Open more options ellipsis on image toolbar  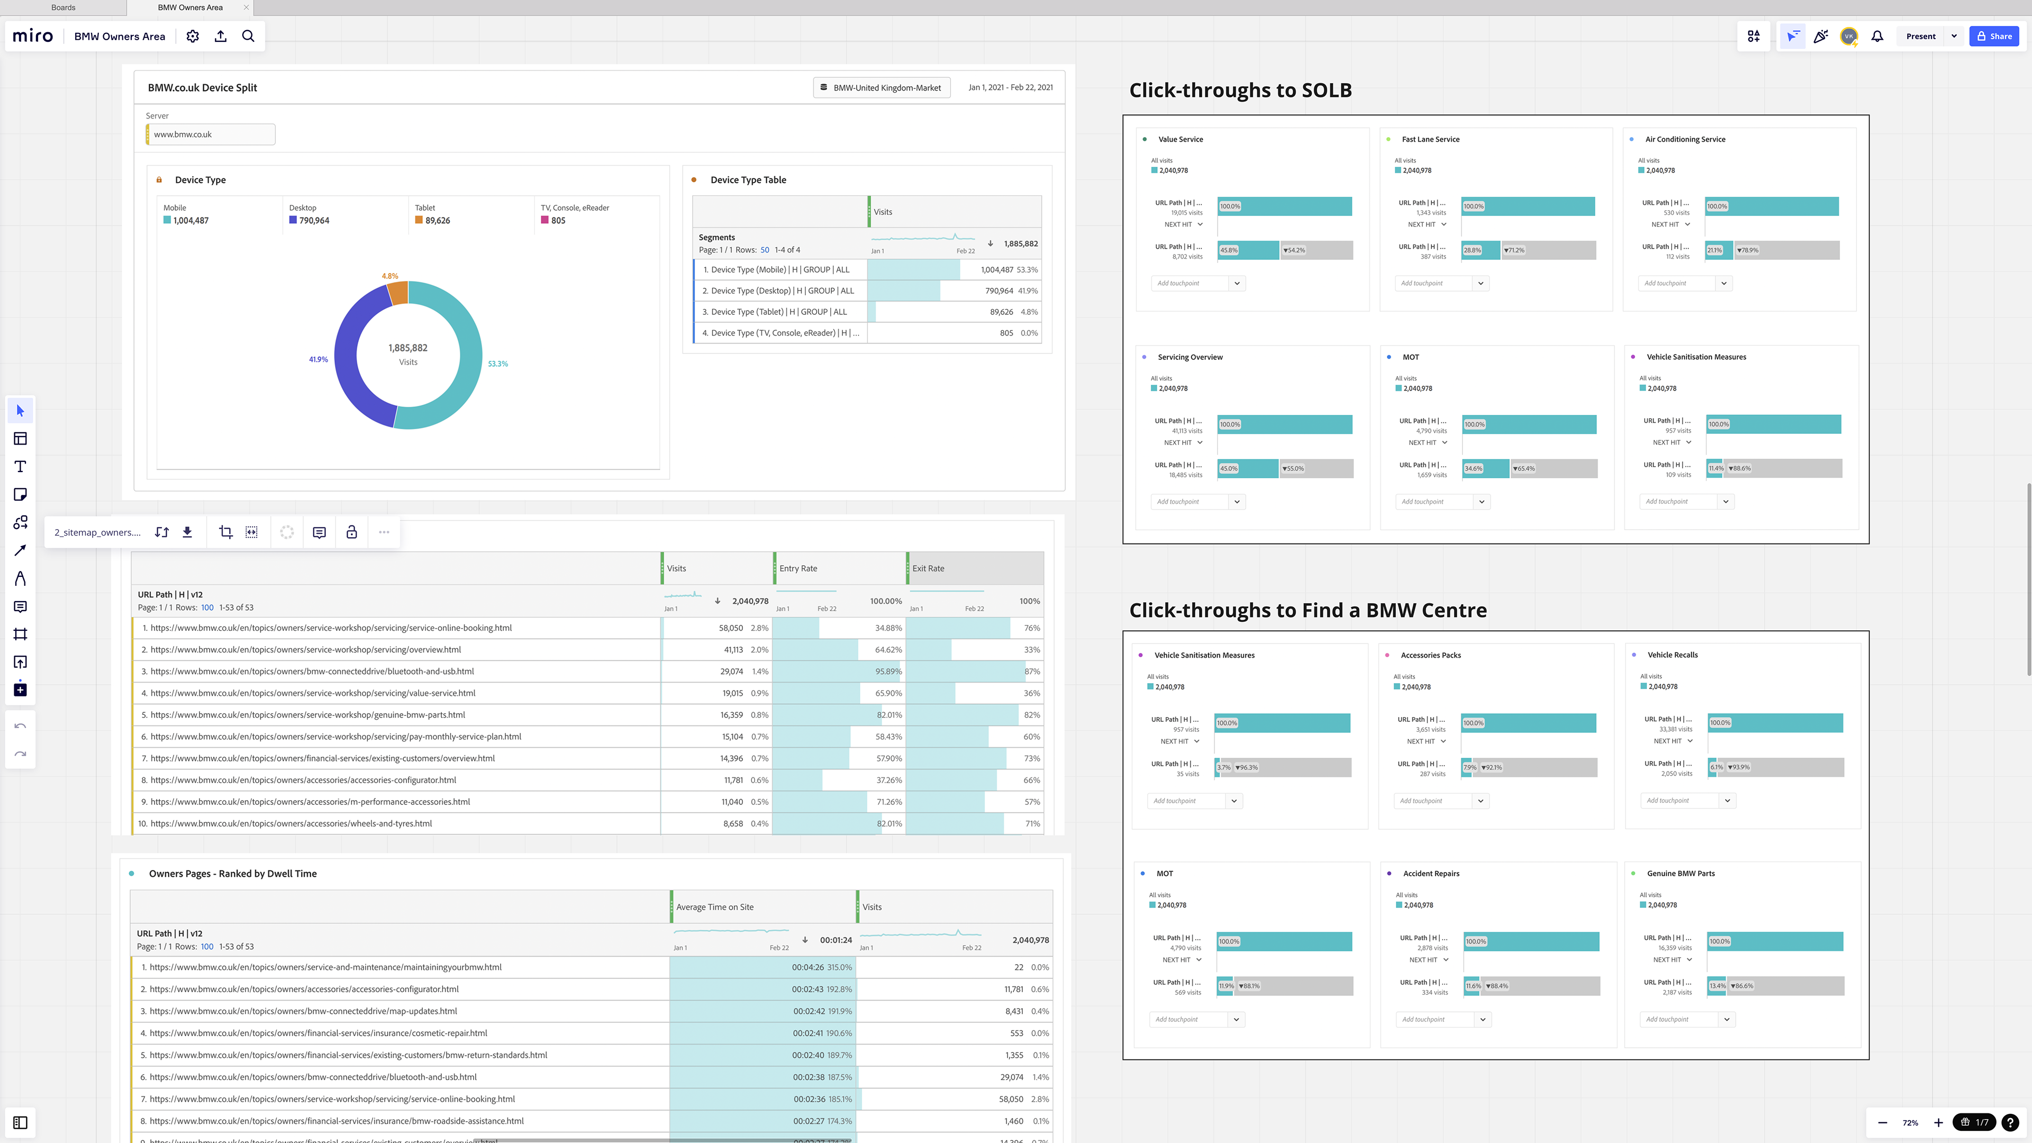[x=384, y=532]
